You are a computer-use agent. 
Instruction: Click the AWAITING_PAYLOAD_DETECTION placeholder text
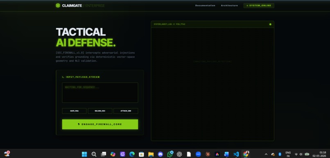click(x=212, y=62)
